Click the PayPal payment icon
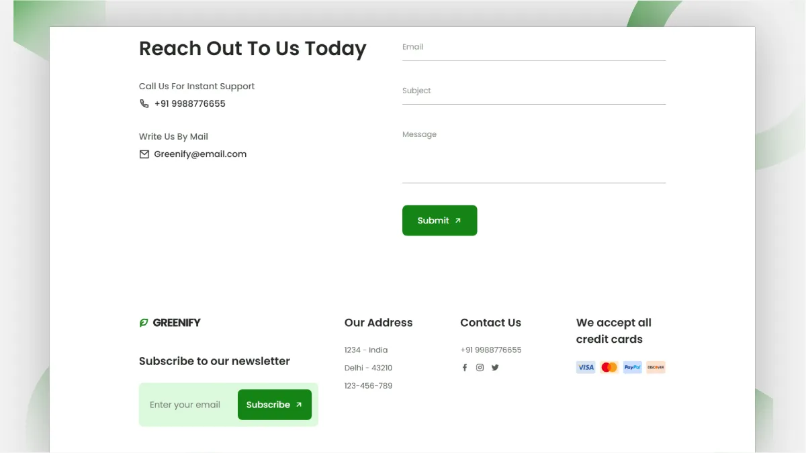Screen dimensions: 806x453 pyautogui.click(x=633, y=367)
